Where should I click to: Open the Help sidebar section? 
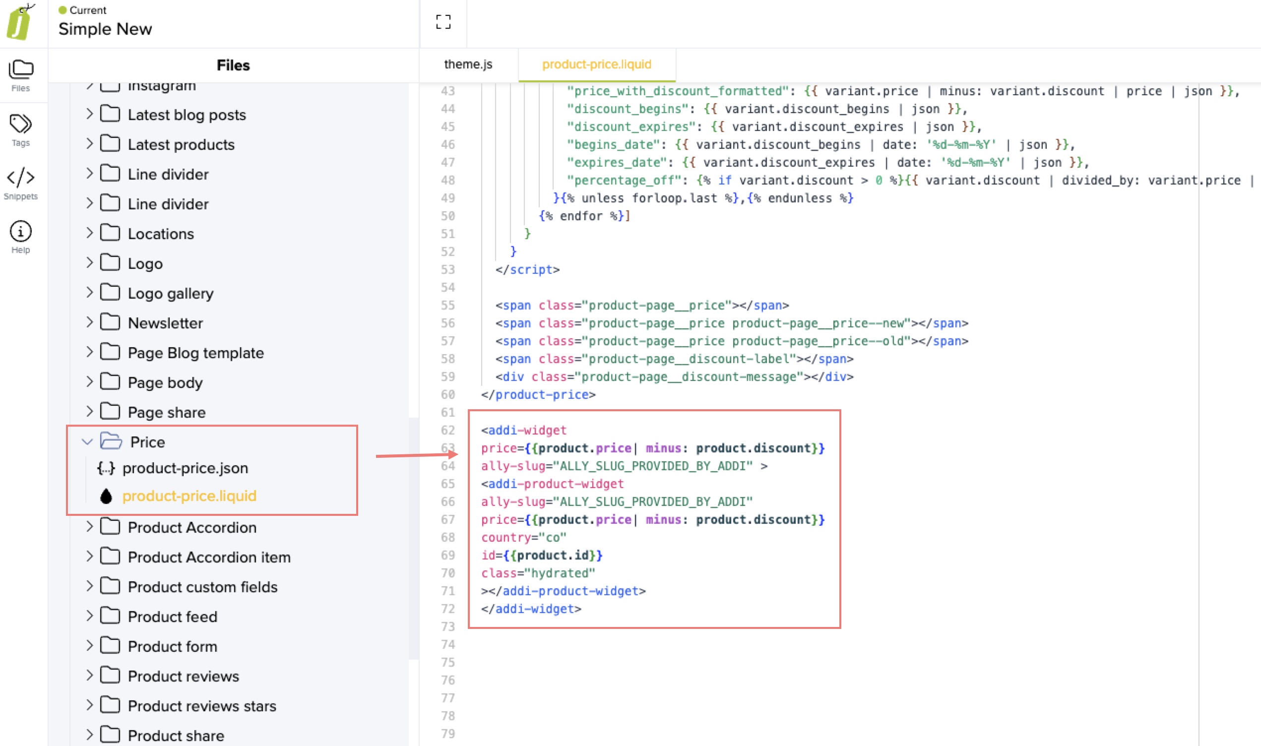coord(21,237)
